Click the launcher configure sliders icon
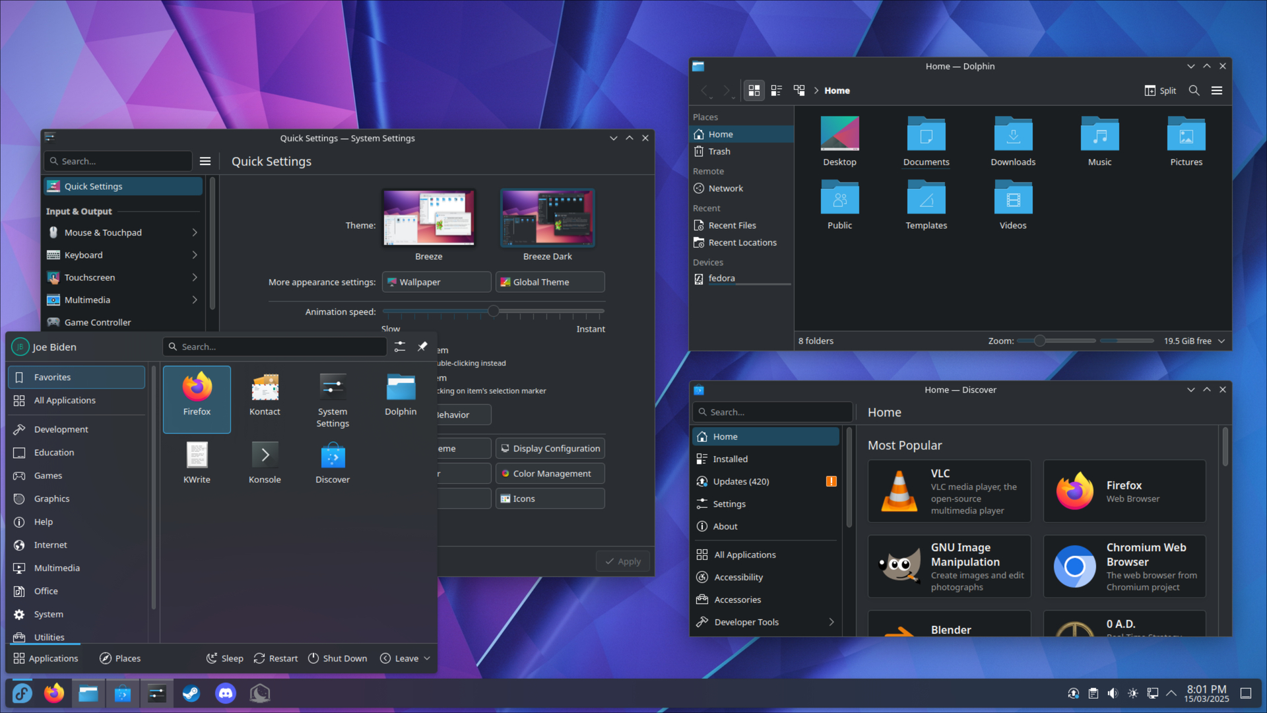The image size is (1267, 713). point(400,347)
